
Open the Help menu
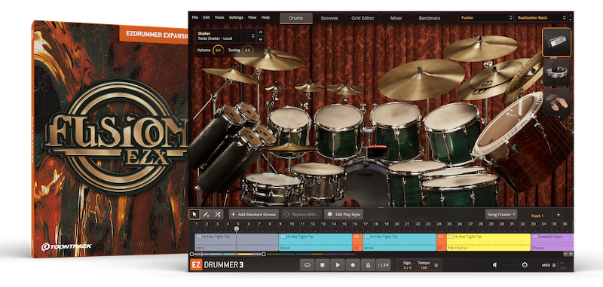coord(265,17)
